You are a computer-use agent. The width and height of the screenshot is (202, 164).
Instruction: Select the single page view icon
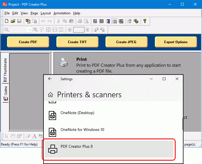tap(95, 21)
